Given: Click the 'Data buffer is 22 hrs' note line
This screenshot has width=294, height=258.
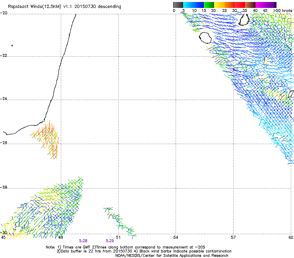Looking at the screenshot, I should point(144,251).
